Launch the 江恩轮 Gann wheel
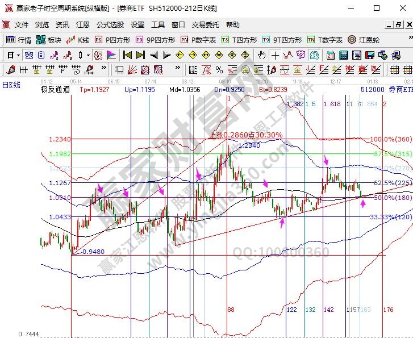Image resolution: width=413 pixels, height=338 pixels. pos(363,40)
